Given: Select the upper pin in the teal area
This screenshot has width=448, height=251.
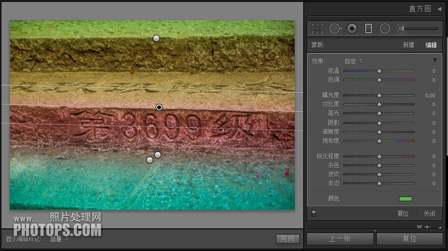Looking at the screenshot, I should click(158, 155).
